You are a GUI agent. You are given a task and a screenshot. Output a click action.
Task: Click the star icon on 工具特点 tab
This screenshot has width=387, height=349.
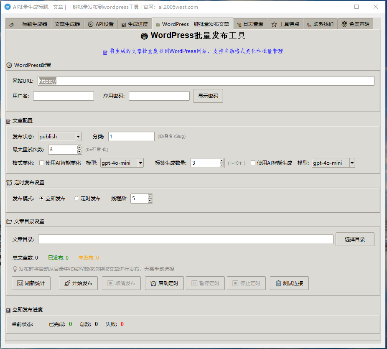[274, 24]
